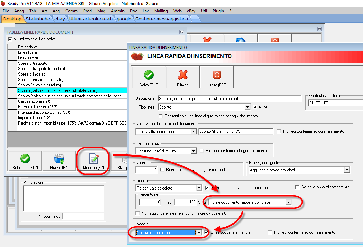Click the Shortcut da tastiera field
The height and width of the screenshot is (247, 363).
coord(336,103)
